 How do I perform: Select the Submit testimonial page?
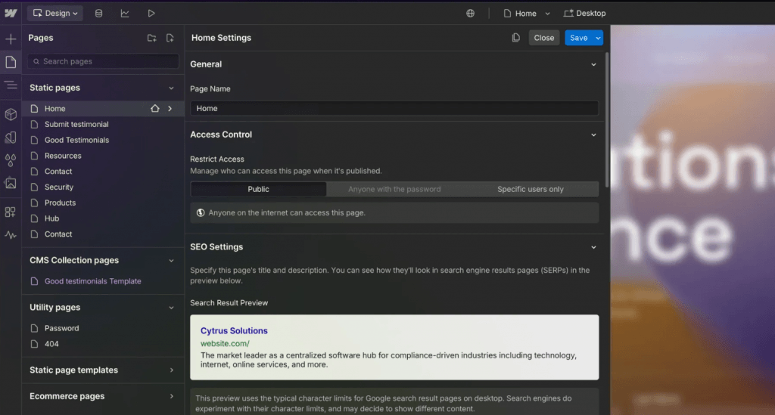click(x=76, y=125)
